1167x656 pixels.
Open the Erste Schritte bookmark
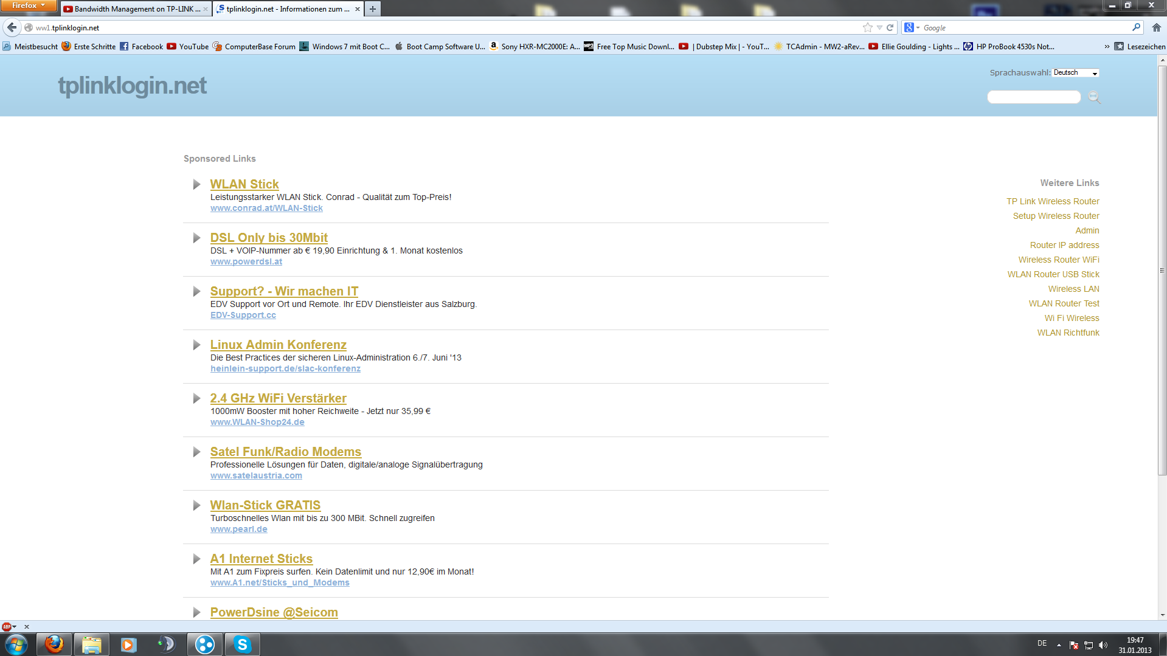pyautogui.click(x=89, y=46)
